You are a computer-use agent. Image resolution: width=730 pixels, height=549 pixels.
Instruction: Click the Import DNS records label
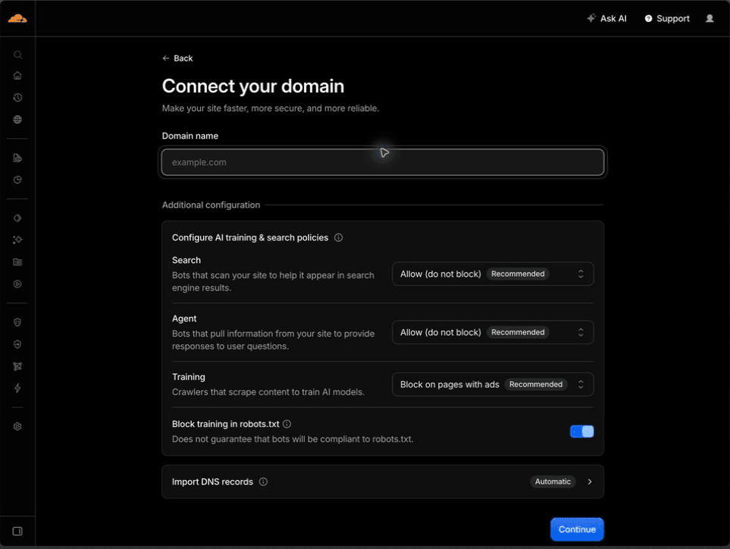pos(212,482)
